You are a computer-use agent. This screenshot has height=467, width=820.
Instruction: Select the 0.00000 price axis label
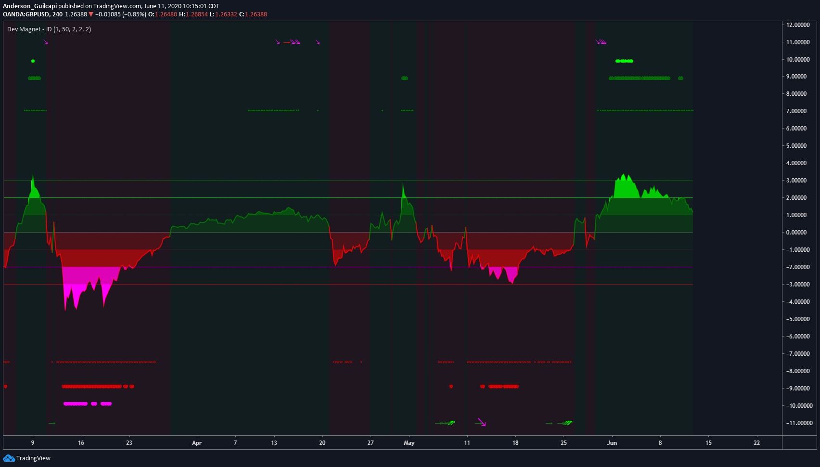796,233
